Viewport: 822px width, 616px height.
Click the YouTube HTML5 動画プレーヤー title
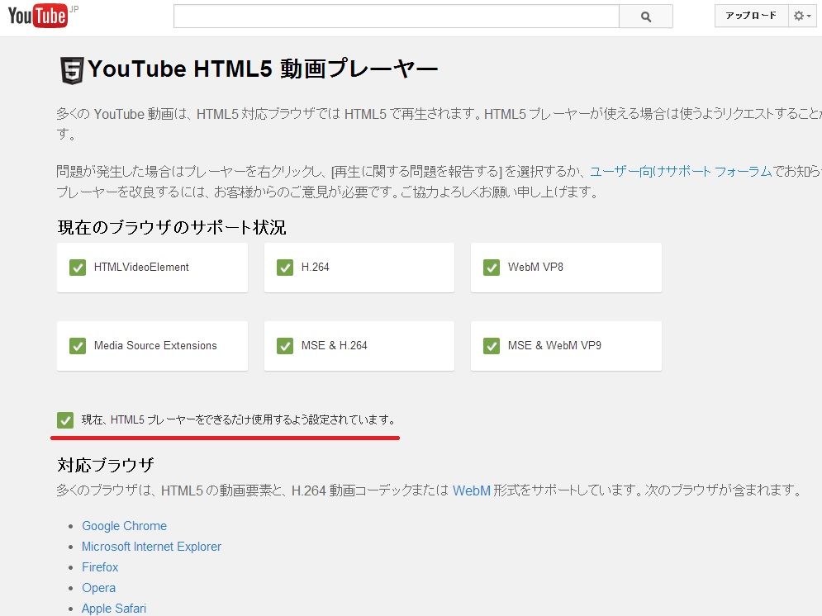263,69
